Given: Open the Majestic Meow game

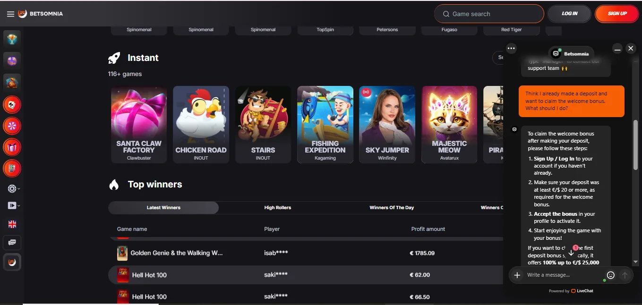Looking at the screenshot, I should 449,125.
